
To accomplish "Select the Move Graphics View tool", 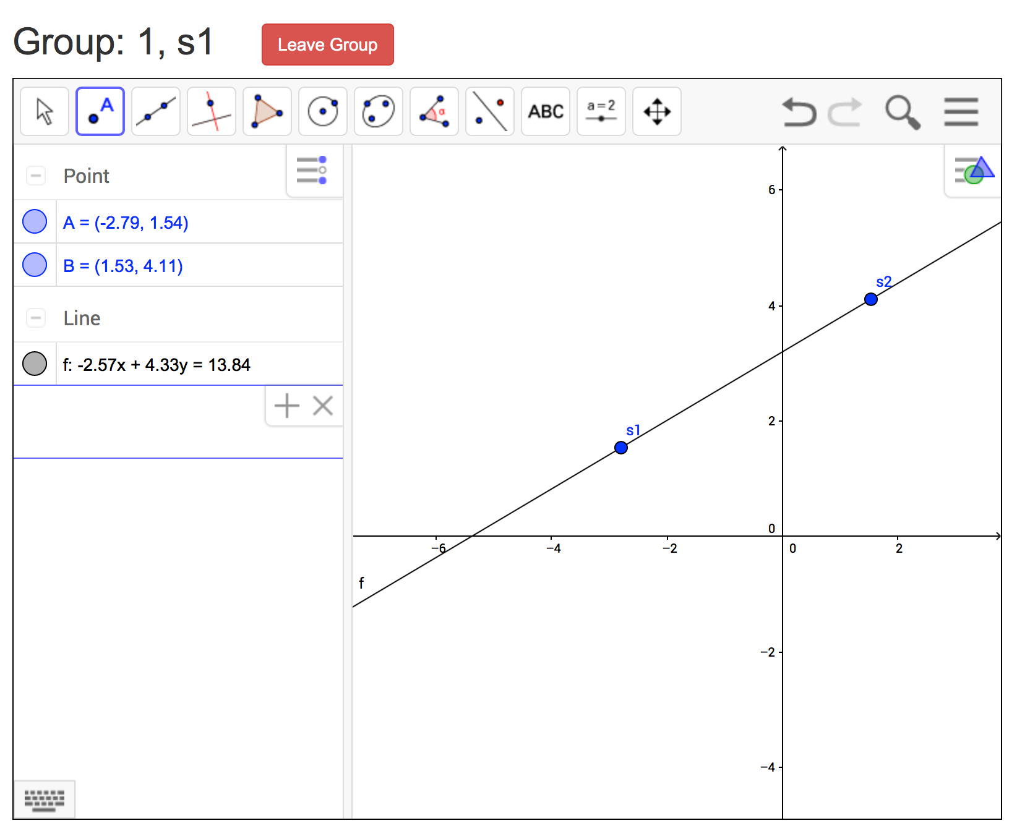I will [x=656, y=111].
